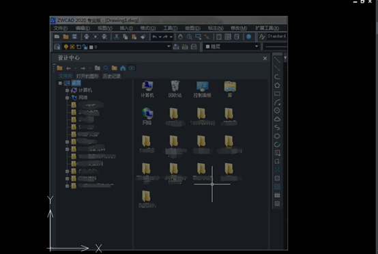Switch to the 历史记录 tab
The width and height of the screenshot is (378, 254).
click(x=112, y=76)
